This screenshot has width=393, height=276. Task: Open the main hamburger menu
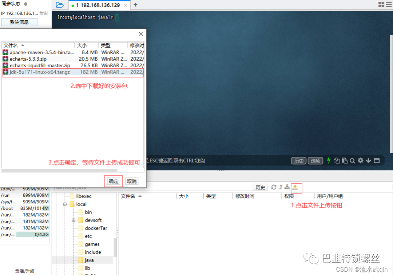(x=389, y=4)
